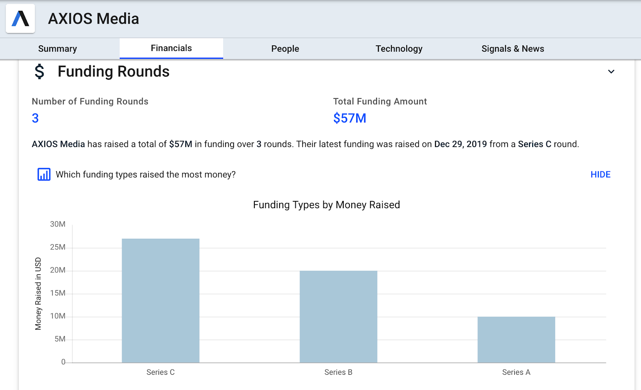The height and width of the screenshot is (390, 641).
Task: Click the Series C bar in chart
Action: point(161,301)
